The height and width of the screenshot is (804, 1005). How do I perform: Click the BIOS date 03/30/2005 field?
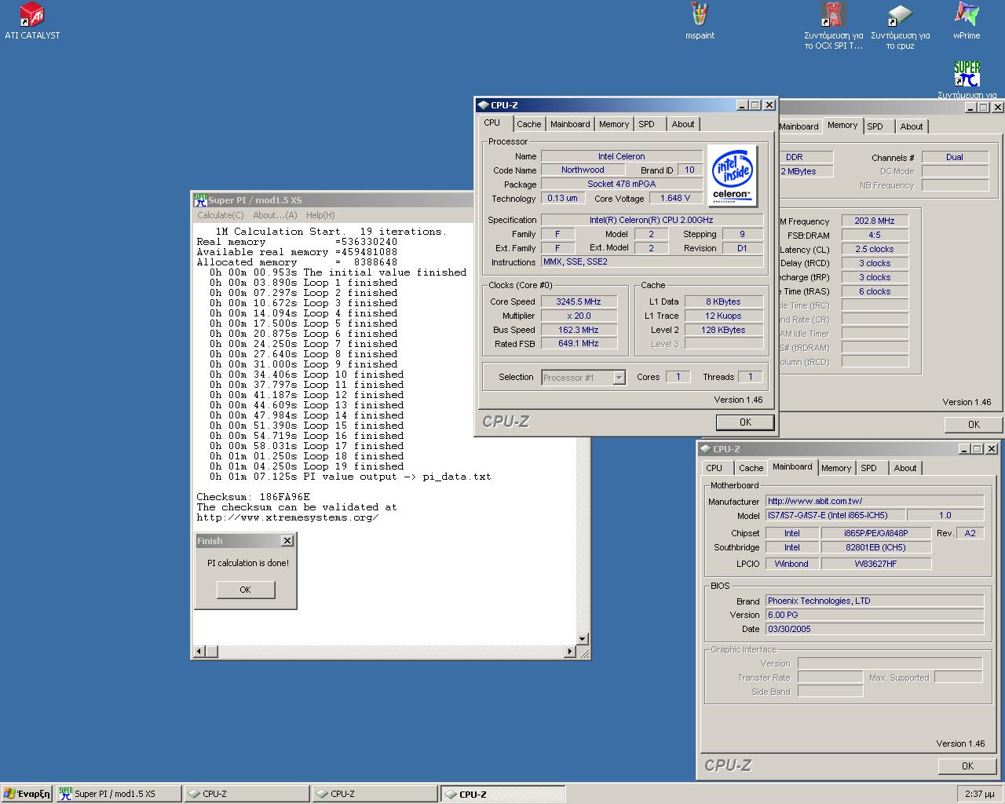click(x=875, y=629)
